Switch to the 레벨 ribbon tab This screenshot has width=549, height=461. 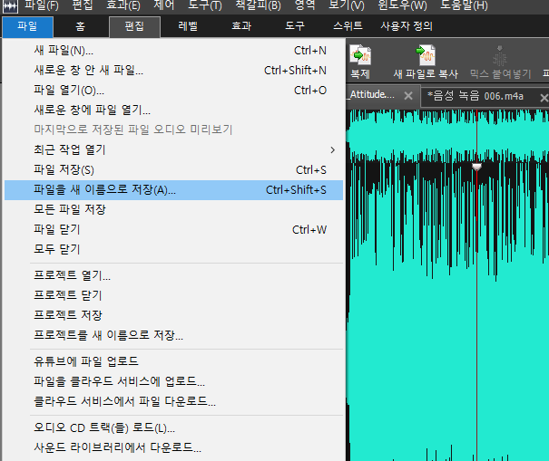point(188,26)
